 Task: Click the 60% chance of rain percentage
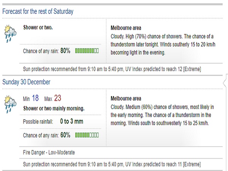coord(65,135)
